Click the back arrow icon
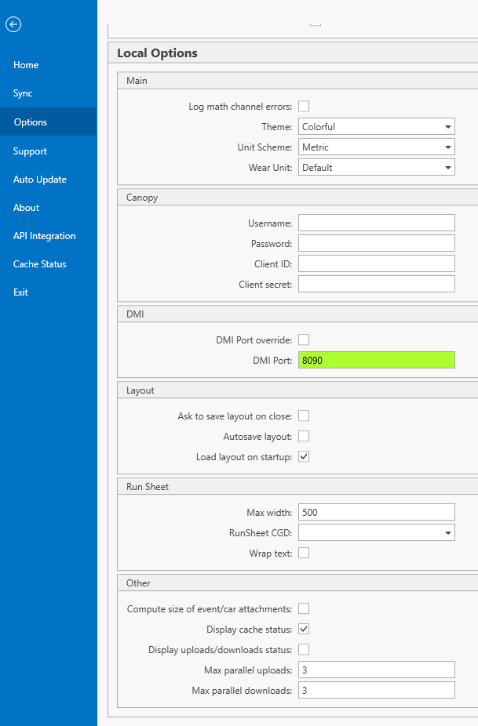 [x=13, y=24]
